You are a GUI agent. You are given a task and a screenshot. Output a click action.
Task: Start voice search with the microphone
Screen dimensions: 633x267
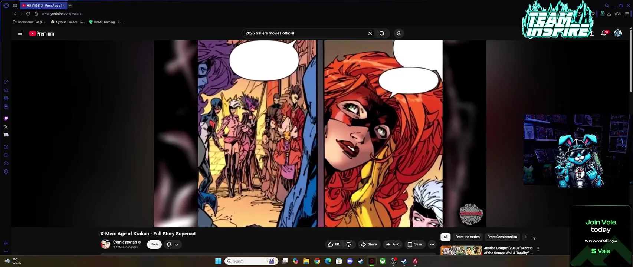click(399, 33)
